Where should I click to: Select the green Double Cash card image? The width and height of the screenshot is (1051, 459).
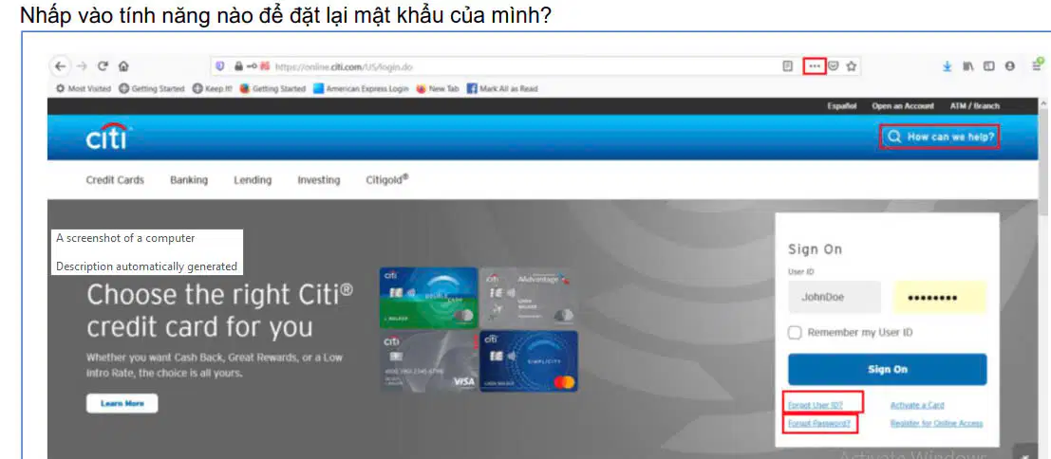click(x=428, y=298)
